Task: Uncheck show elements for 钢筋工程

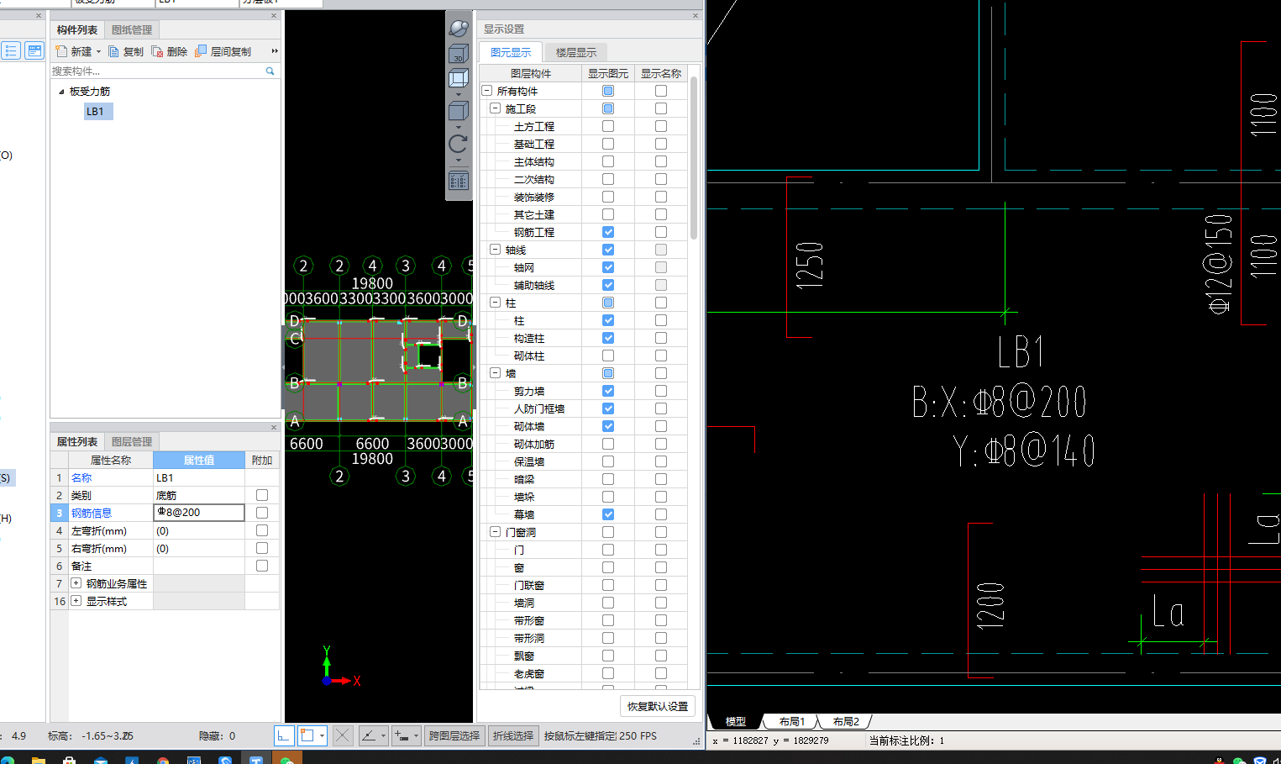Action: click(x=608, y=232)
